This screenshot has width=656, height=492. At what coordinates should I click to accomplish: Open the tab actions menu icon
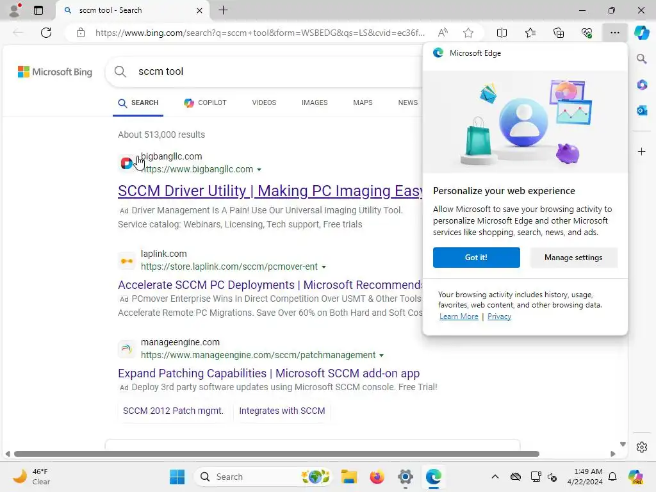(x=38, y=10)
